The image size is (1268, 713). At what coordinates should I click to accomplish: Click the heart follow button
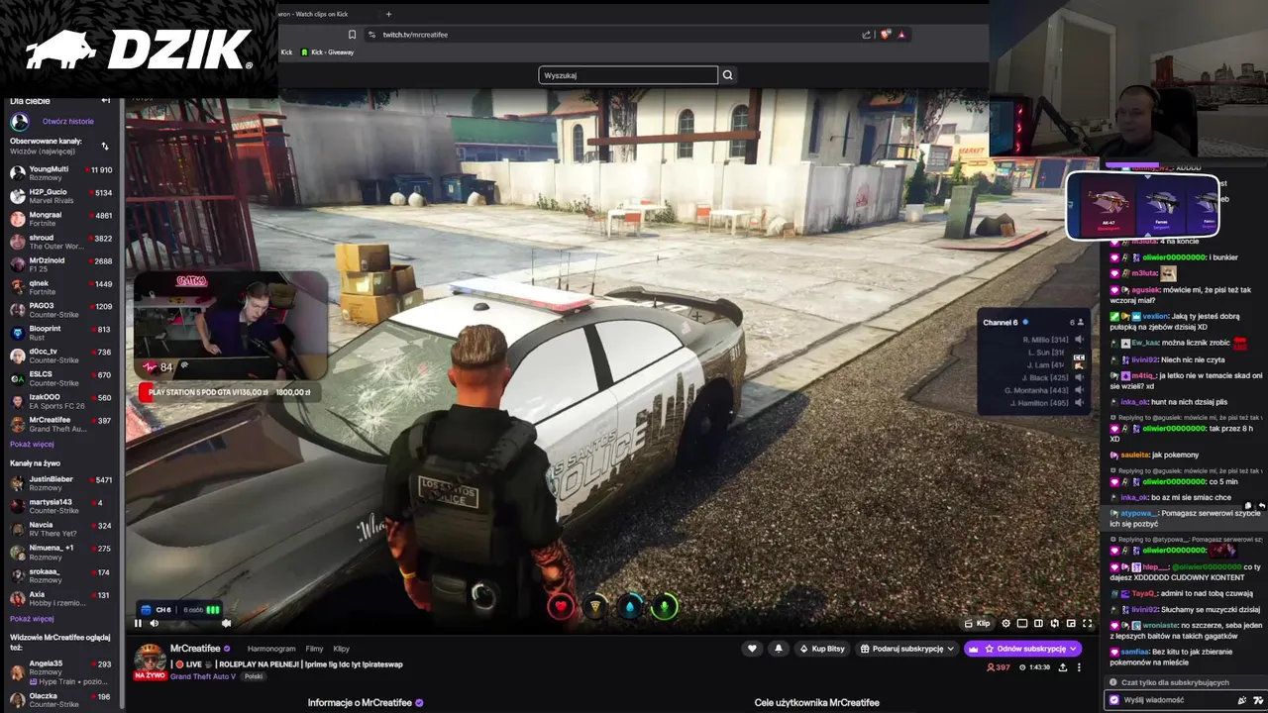(x=752, y=649)
